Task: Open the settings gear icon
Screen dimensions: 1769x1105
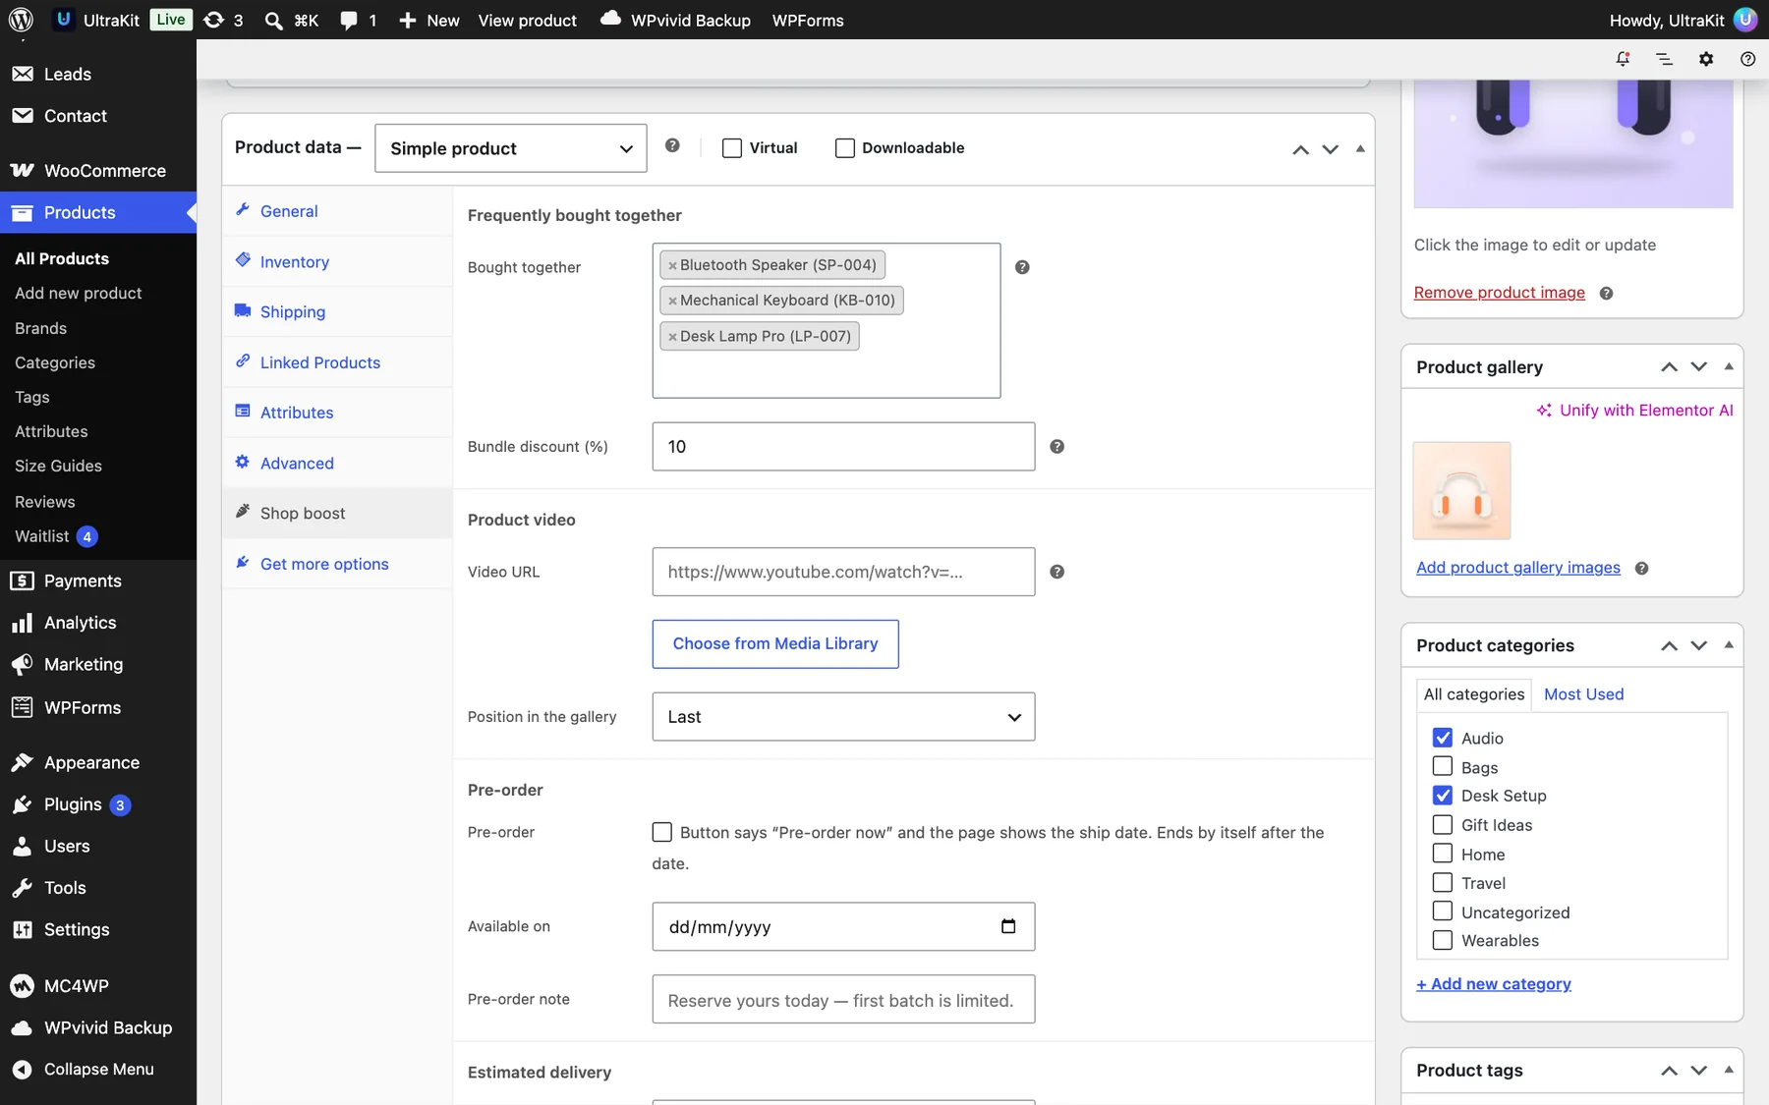Action: (x=1706, y=59)
